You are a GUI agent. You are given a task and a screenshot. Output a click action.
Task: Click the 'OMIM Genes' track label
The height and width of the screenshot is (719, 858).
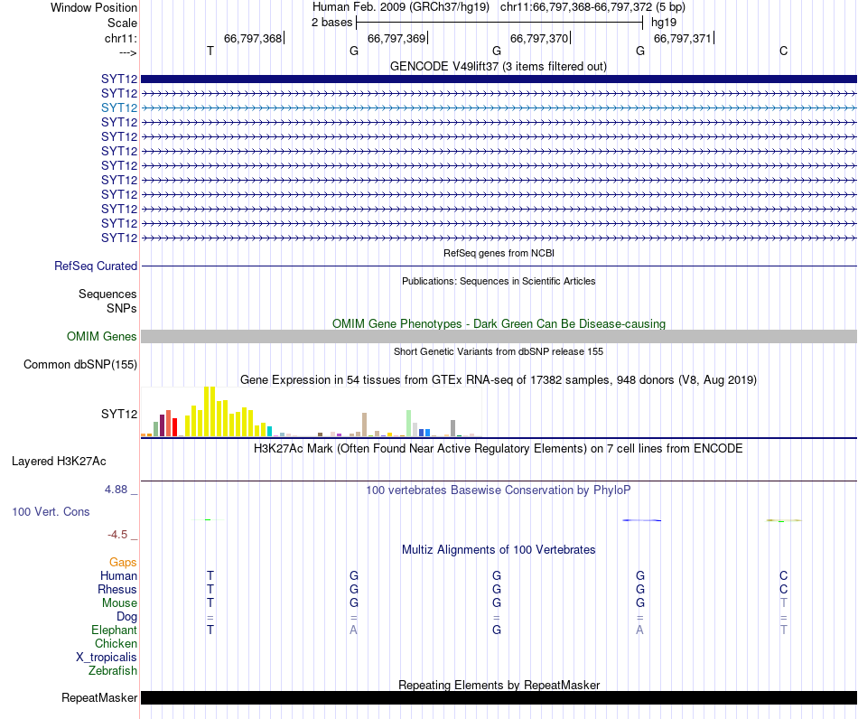tap(101, 337)
